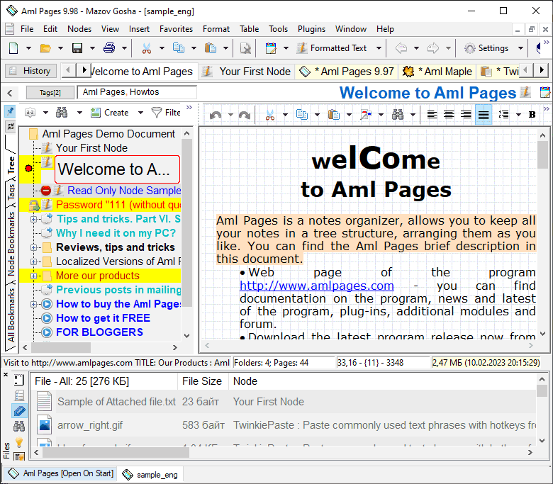
Task: Click the binoculars search icon in tree toolbar
Action: point(62,113)
